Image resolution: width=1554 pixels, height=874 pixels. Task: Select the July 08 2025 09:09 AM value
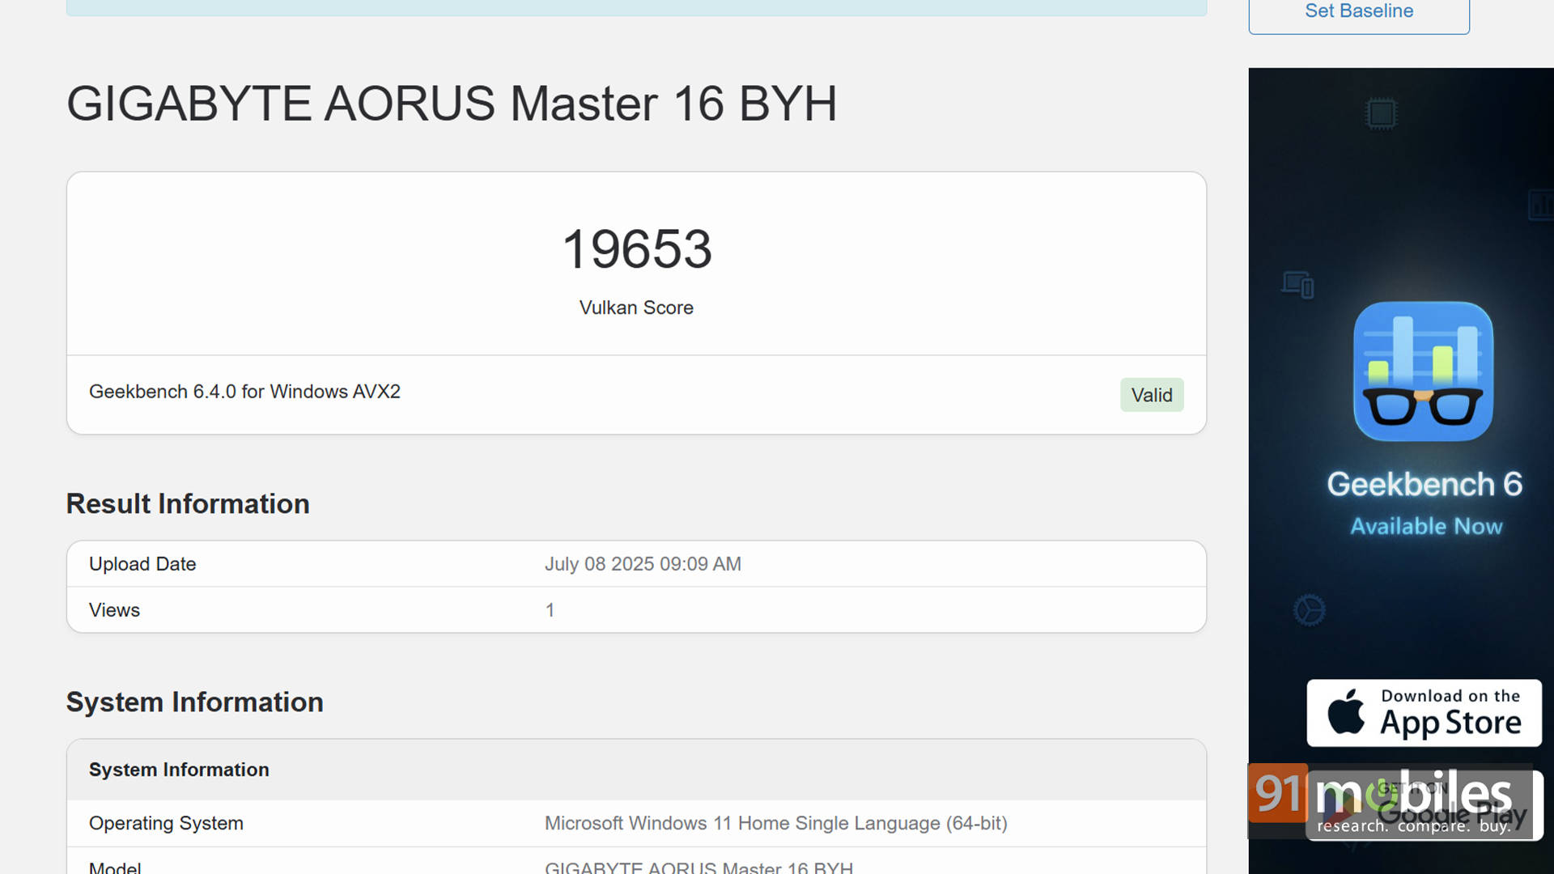(x=643, y=564)
